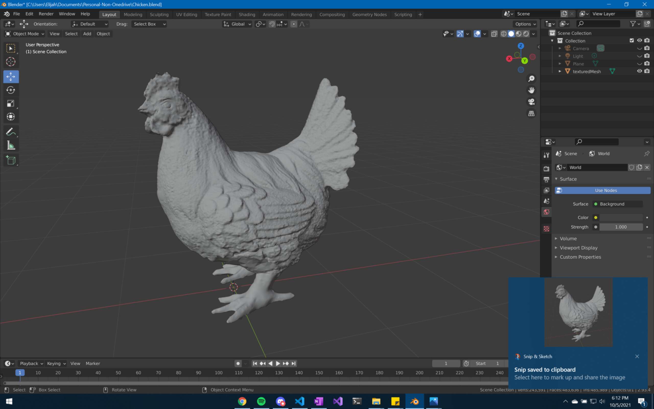Open World properties tab

point(546,212)
